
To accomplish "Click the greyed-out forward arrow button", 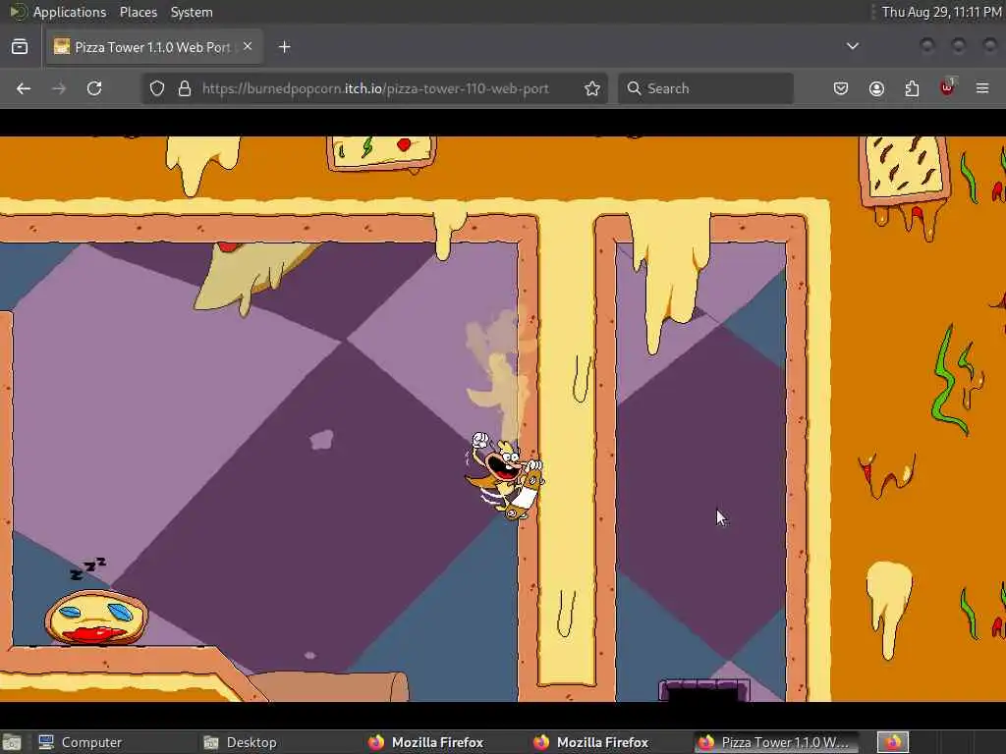I will pyautogui.click(x=59, y=88).
